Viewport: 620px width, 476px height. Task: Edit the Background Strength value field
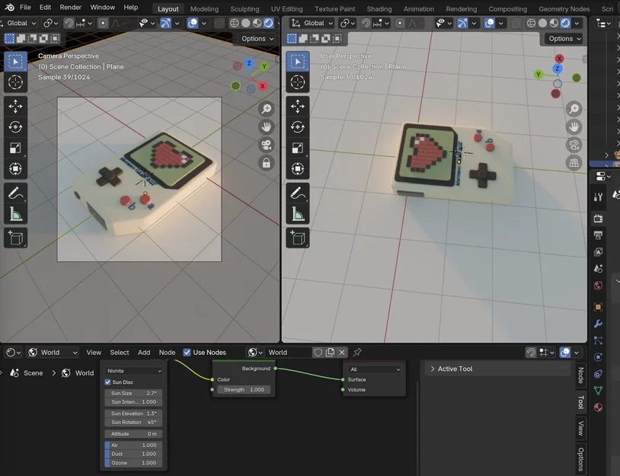coord(244,389)
